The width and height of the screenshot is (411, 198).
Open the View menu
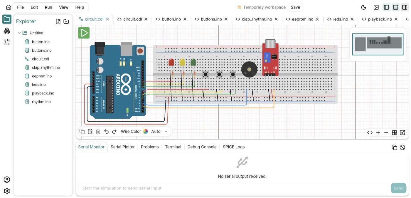click(x=64, y=7)
